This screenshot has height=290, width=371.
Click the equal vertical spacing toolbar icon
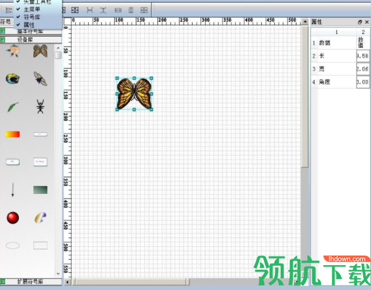103,10
